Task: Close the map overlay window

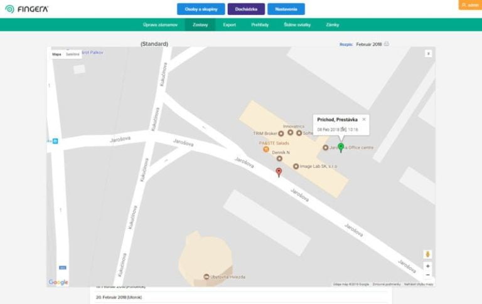Action: click(429, 53)
